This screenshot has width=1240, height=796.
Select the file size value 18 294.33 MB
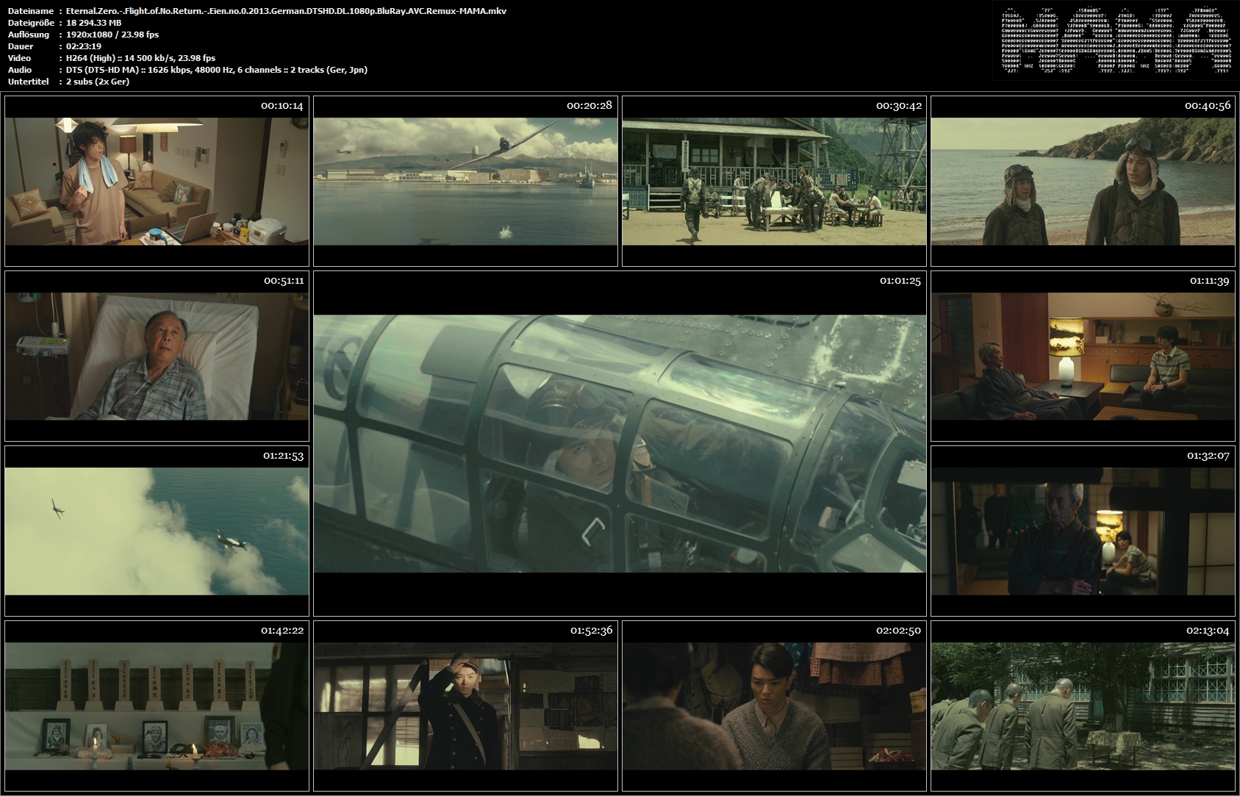(93, 23)
